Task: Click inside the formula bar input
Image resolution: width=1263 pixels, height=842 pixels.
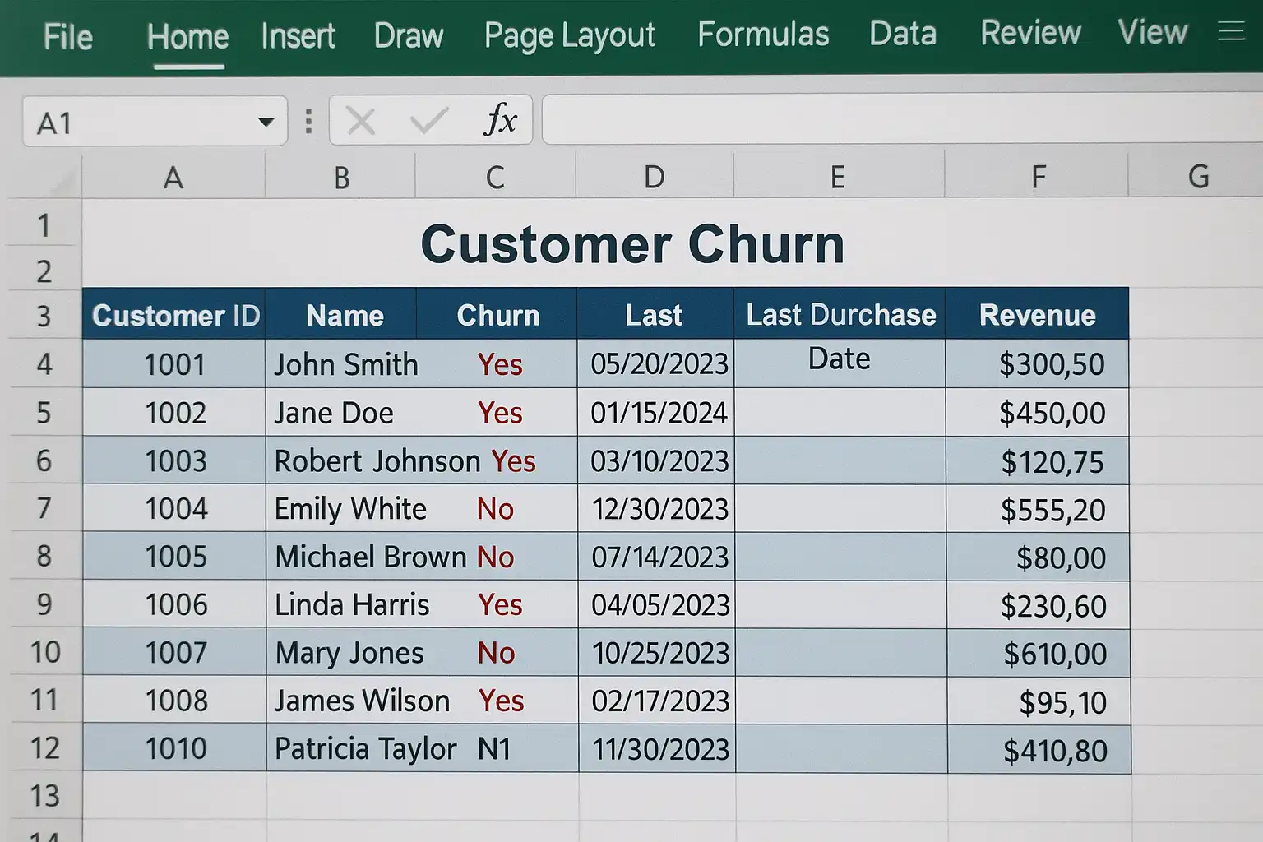Action: click(x=896, y=120)
